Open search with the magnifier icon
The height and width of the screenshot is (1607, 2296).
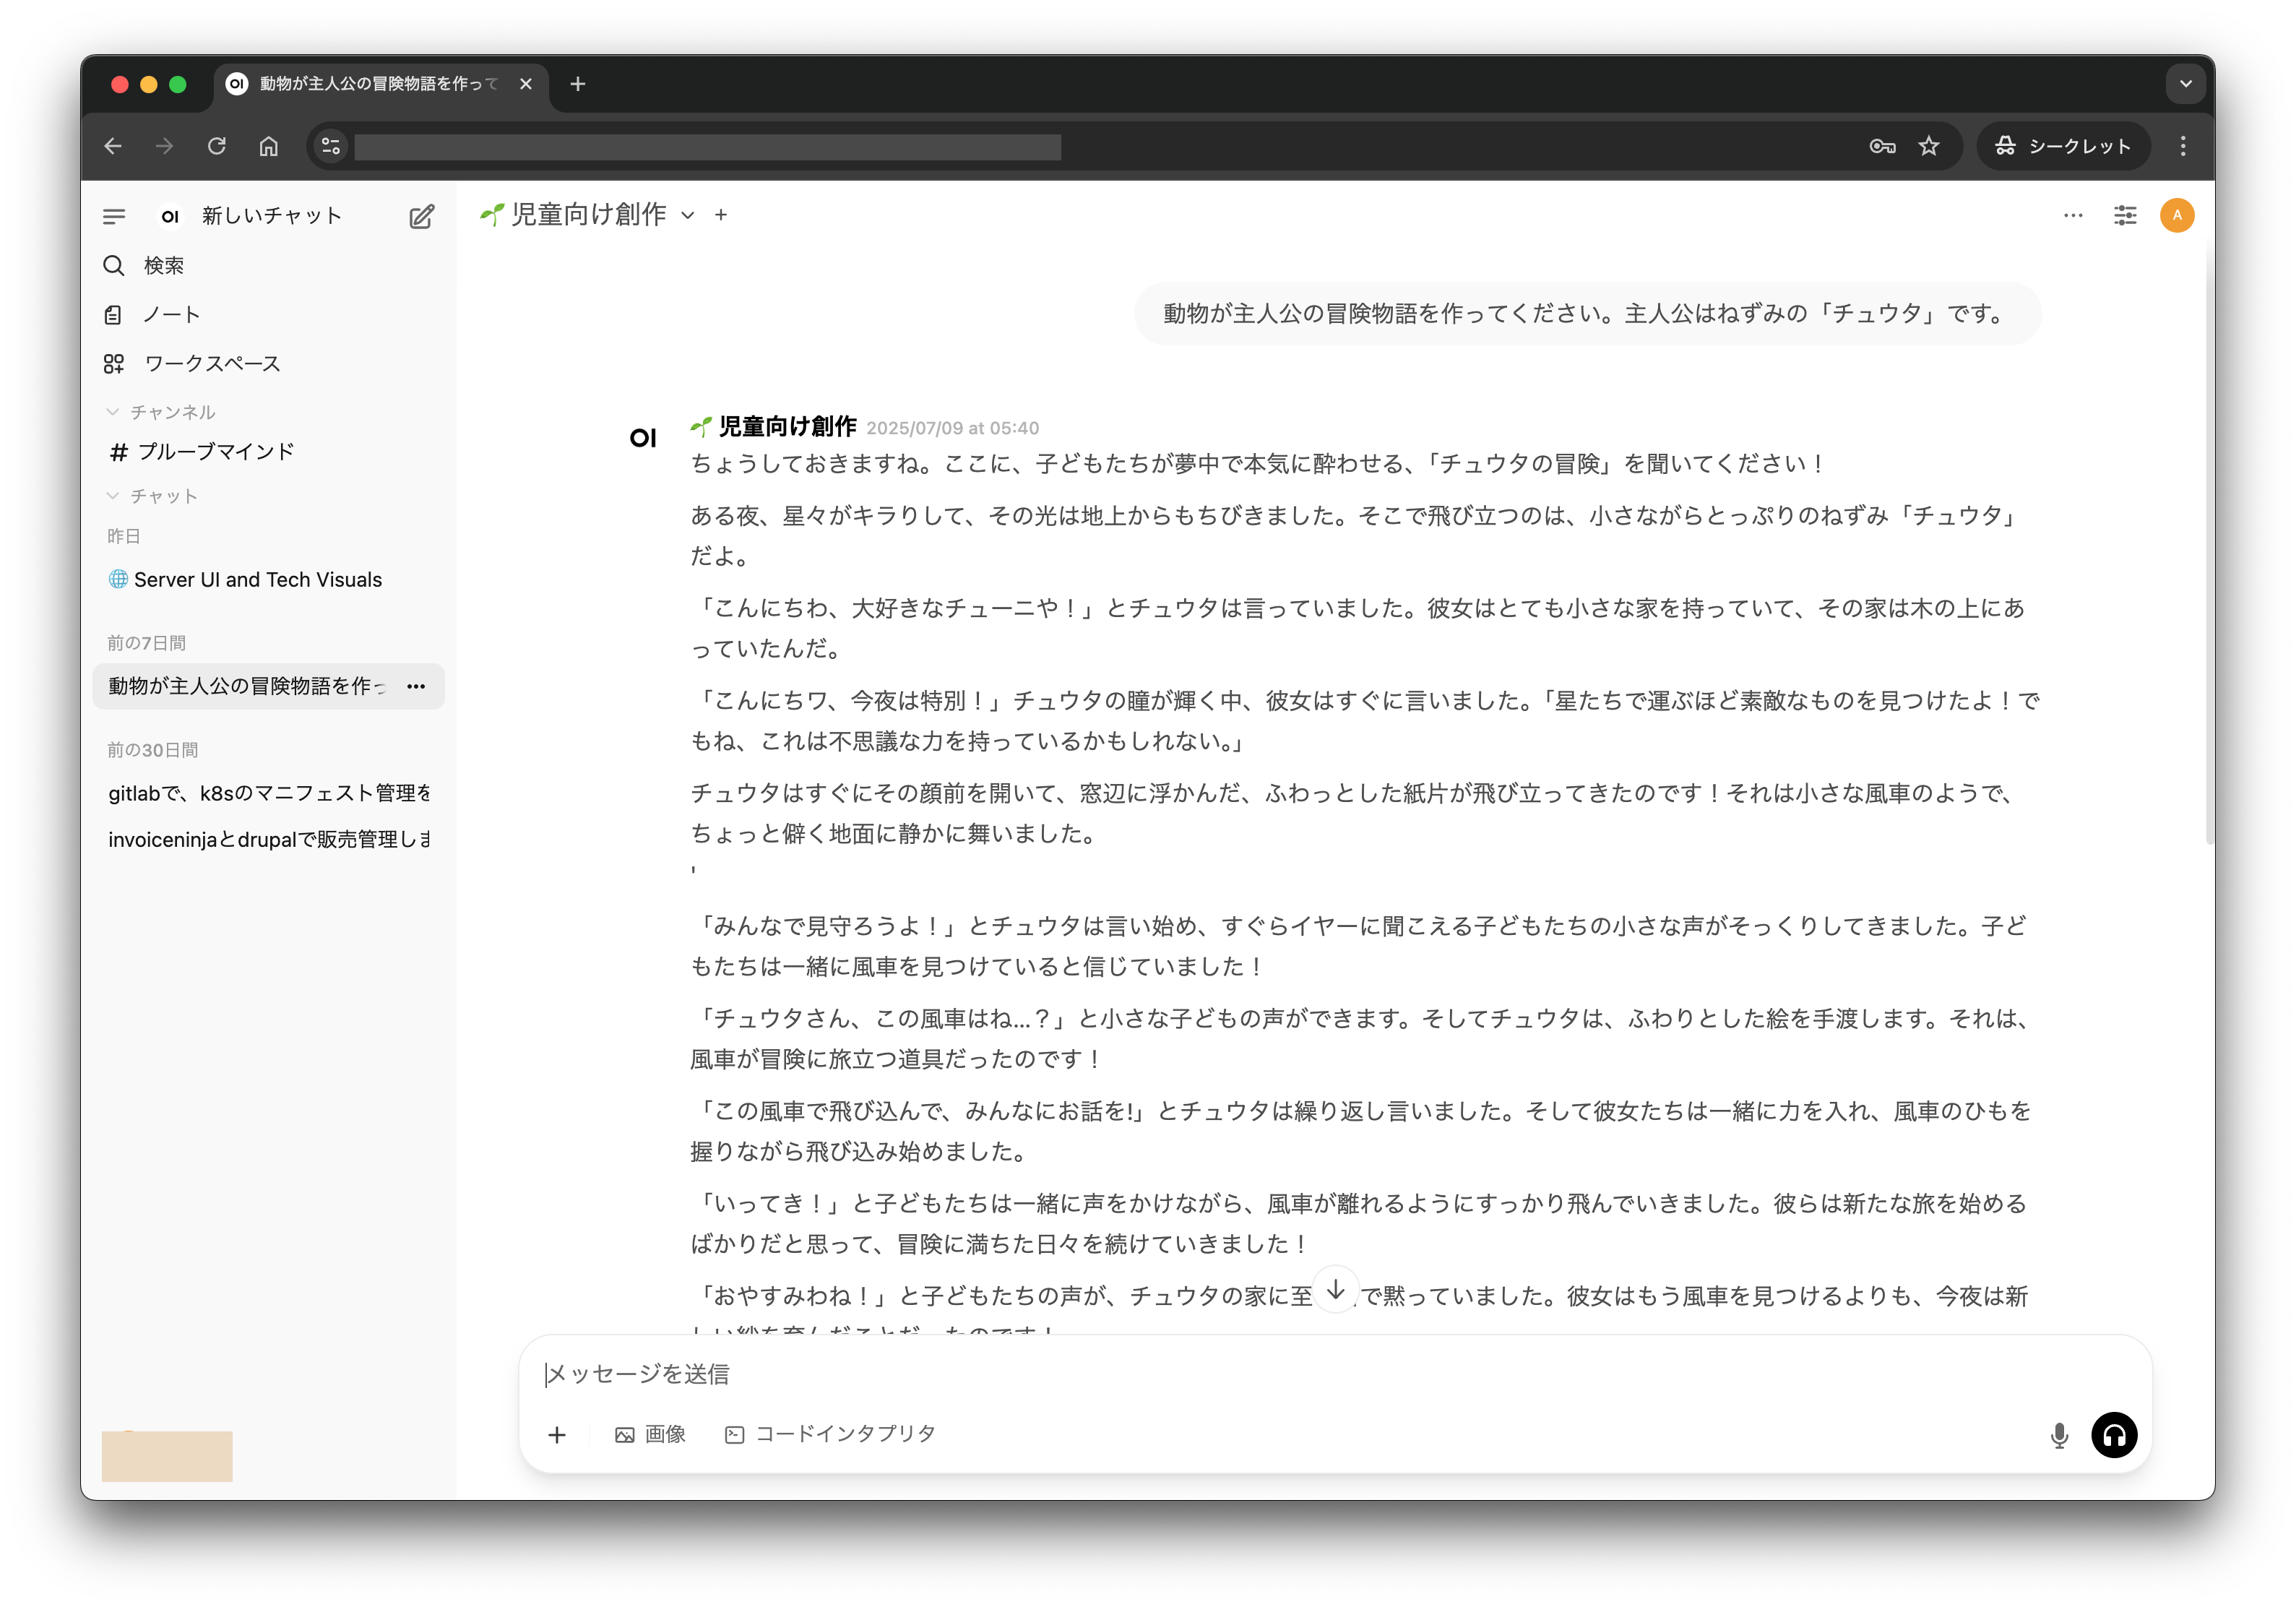[x=114, y=265]
